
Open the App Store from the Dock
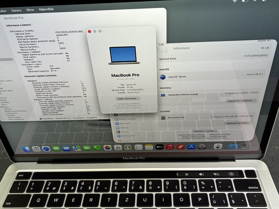[191, 147]
